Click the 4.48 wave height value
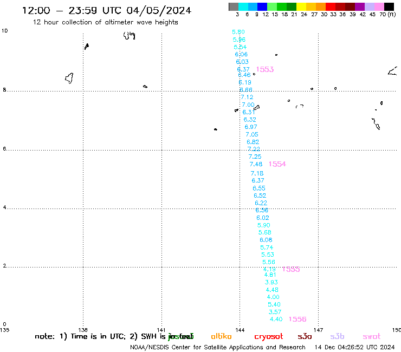This screenshot has width=401, height=352. click(272, 290)
